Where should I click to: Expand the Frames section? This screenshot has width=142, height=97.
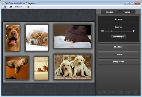tap(118, 54)
